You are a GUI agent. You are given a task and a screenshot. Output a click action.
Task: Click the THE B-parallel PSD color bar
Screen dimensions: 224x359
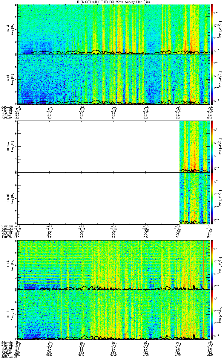212,315
